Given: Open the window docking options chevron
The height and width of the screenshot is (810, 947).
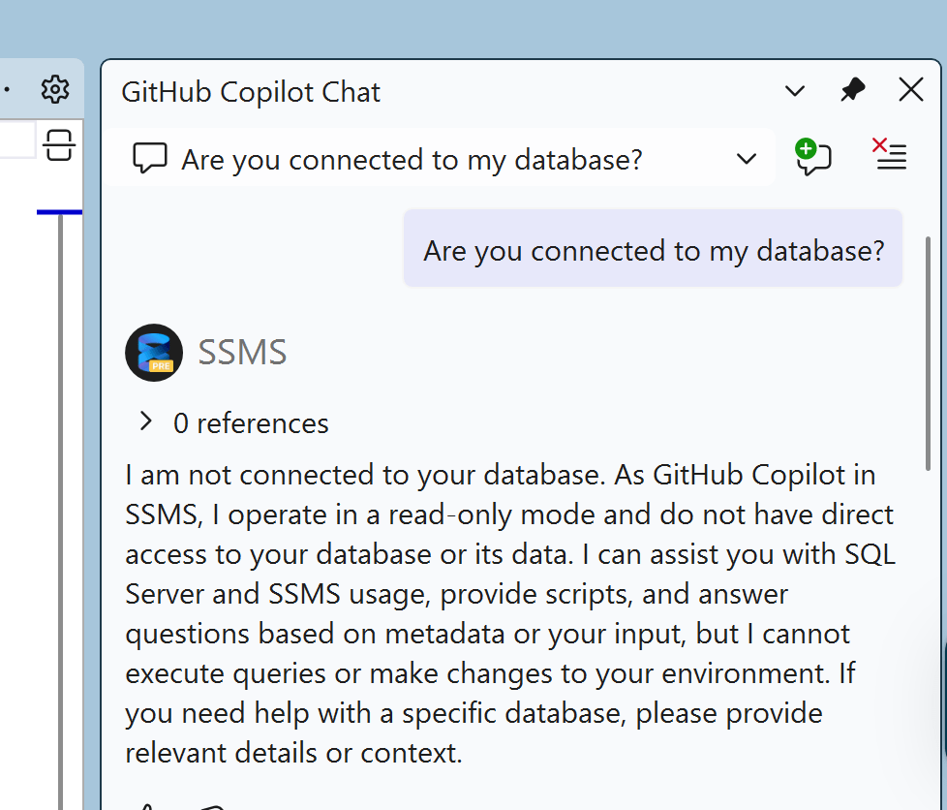Looking at the screenshot, I should [x=794, y=90].
